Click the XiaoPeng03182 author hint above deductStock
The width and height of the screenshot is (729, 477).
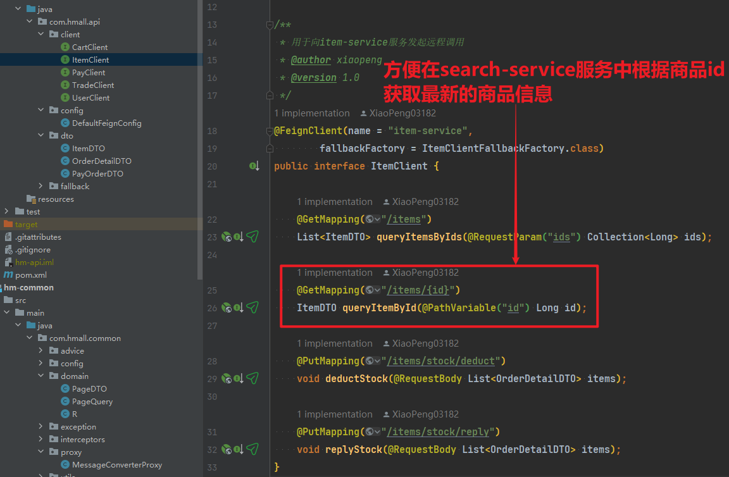point(425,344)
